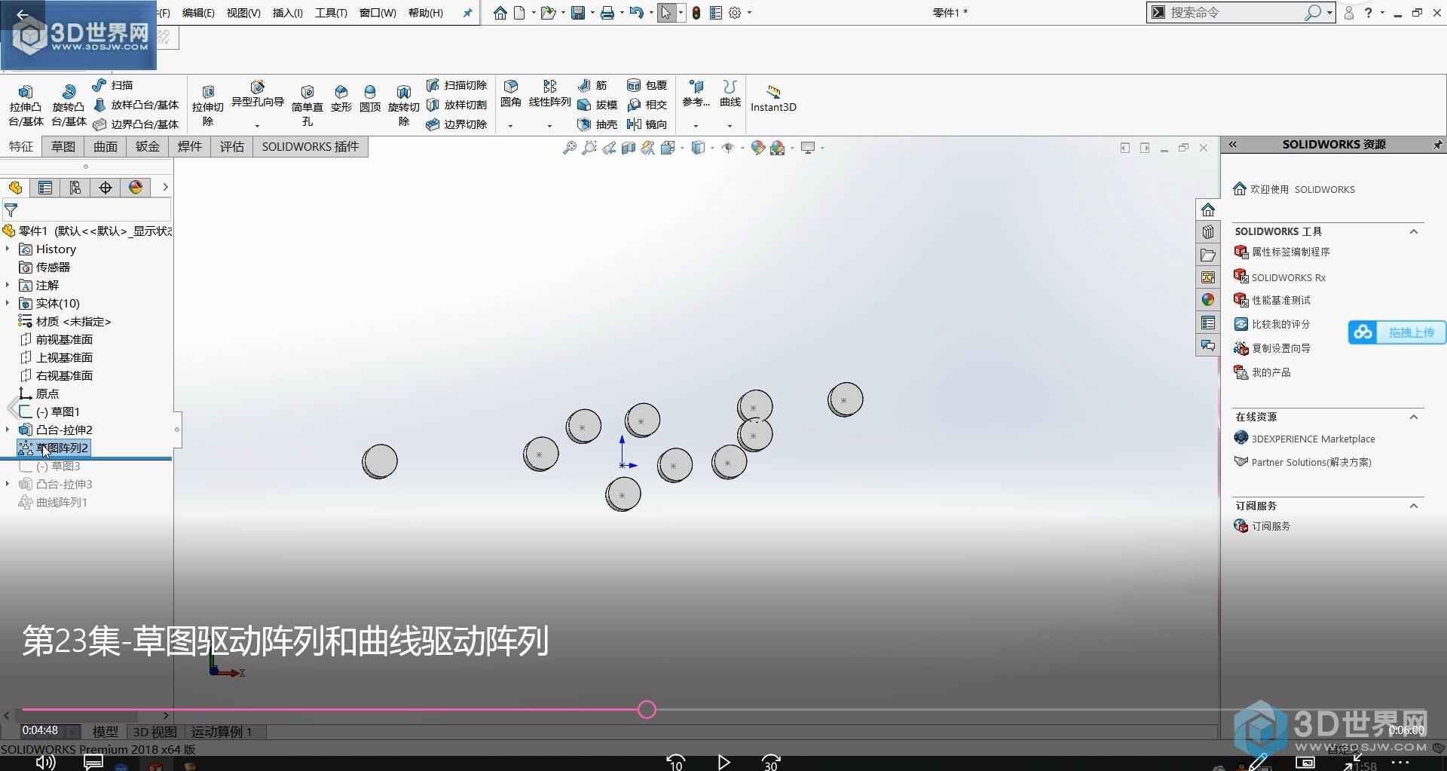Open 3DEXPERIENCE Marketplace link
This screenshot has width=1447, height=771.
(x=1315, y=439)
